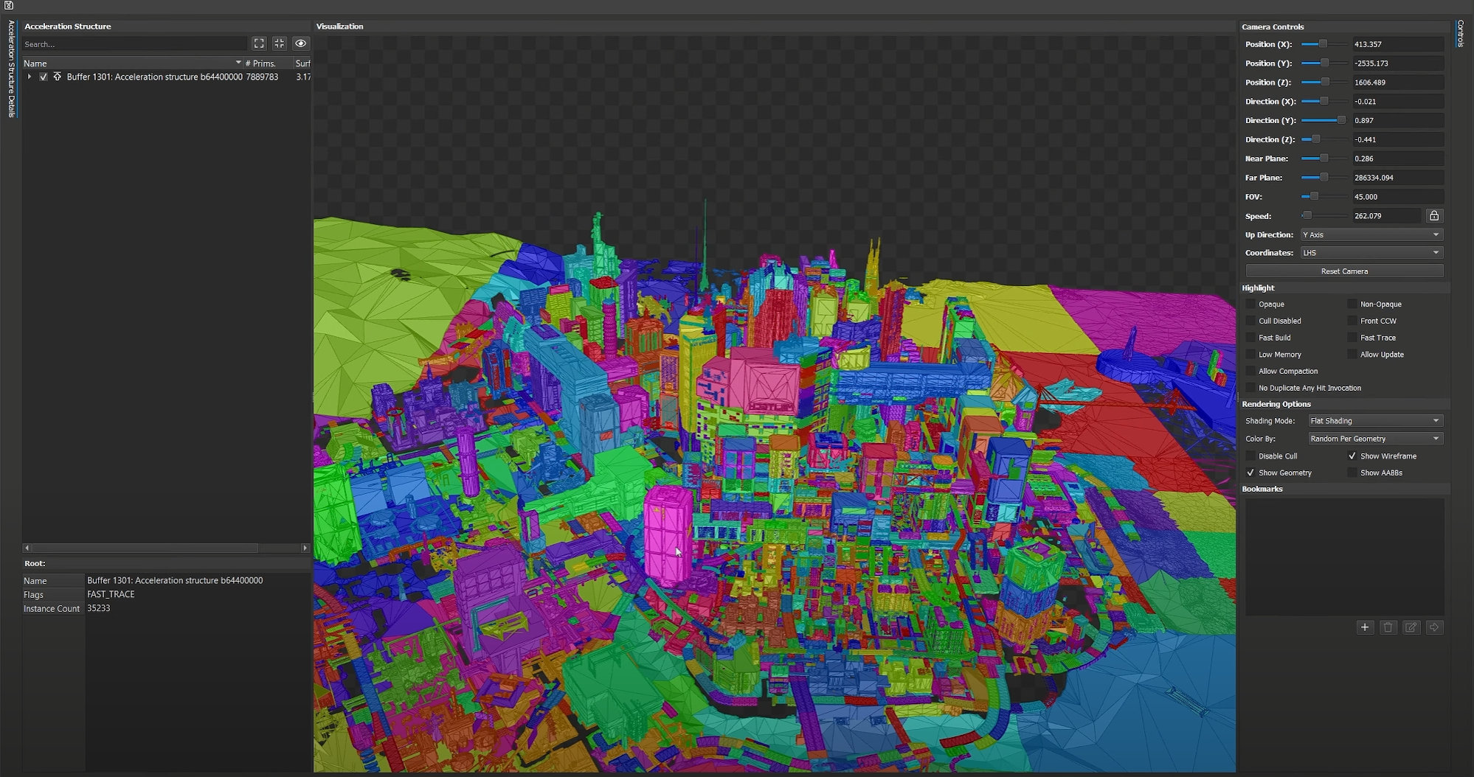The width and height of the screenshot is (1474, 777).
Task: Click the Far Plane value 286334.094
Action: click(1397, 178)
